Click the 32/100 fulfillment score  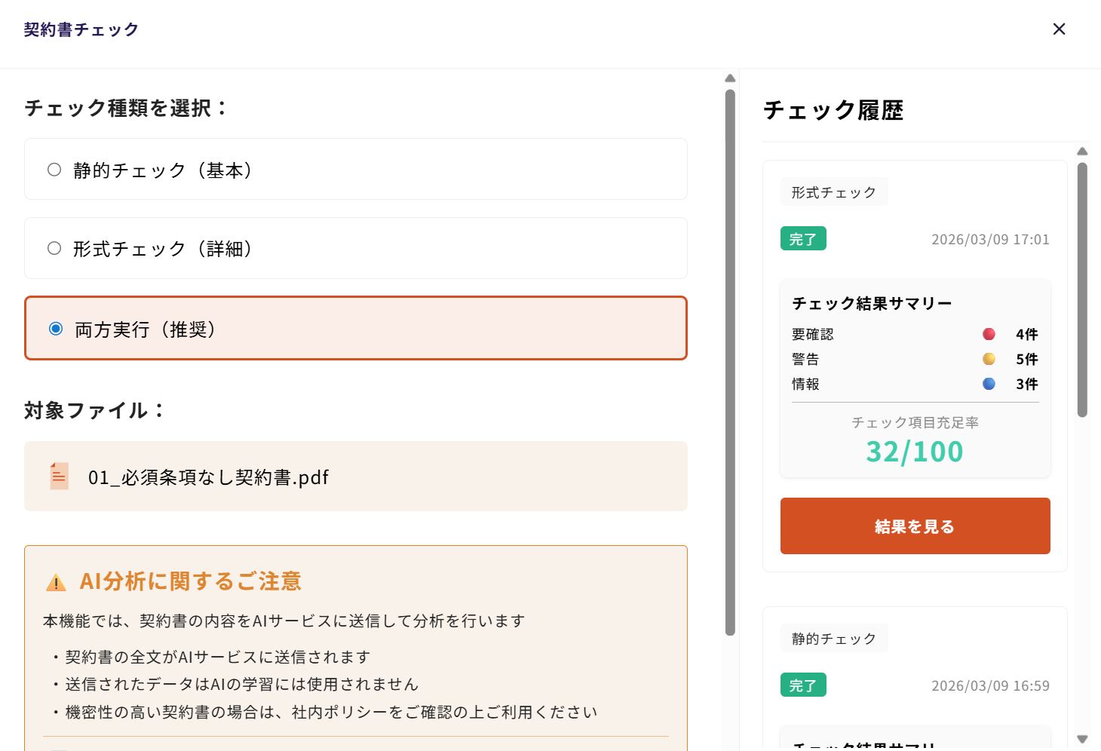(915, 452)
